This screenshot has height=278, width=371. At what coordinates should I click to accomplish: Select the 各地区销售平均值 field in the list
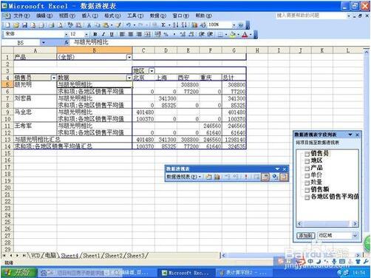pyautogui.click(x=332, y=197)
